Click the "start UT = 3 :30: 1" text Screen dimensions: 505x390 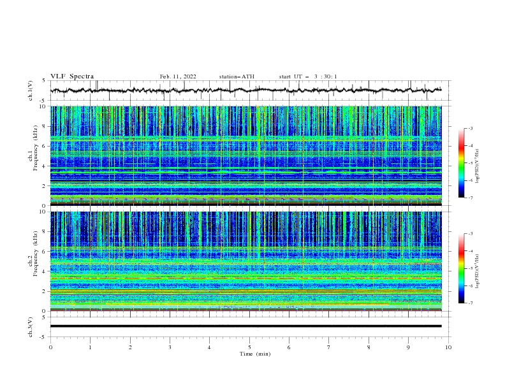308,76
